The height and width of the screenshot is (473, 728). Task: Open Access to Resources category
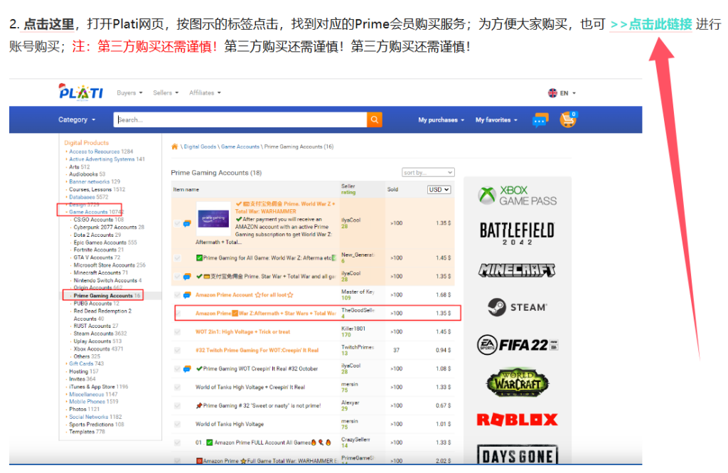(x=95, y=152)
